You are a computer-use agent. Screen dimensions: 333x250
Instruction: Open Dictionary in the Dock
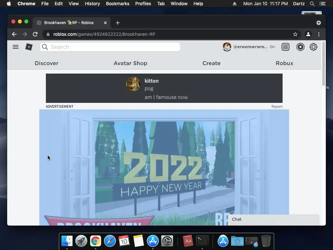point(188,241)
